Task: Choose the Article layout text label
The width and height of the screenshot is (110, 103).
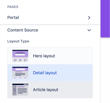Action: [x=46, y=90]
